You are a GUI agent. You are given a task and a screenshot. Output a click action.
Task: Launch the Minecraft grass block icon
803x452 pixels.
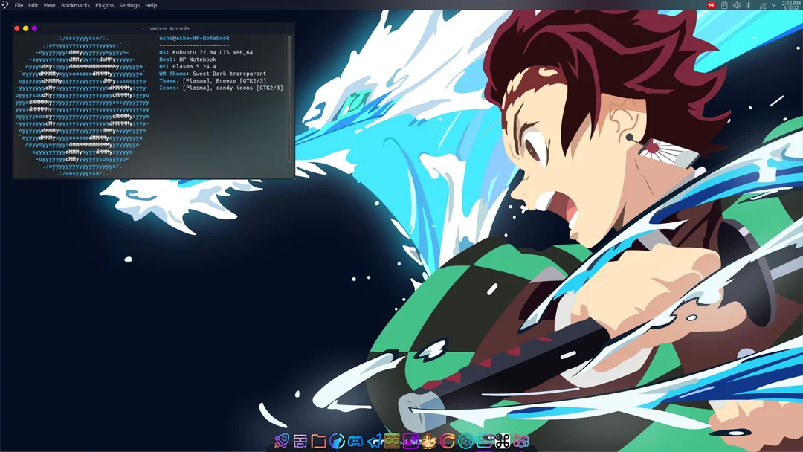pyautogui.click(x=392, y=441)
